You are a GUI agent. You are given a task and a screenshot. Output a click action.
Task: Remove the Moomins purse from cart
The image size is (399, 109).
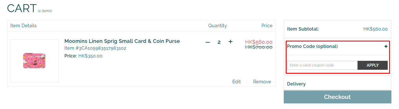coord(262,82)
